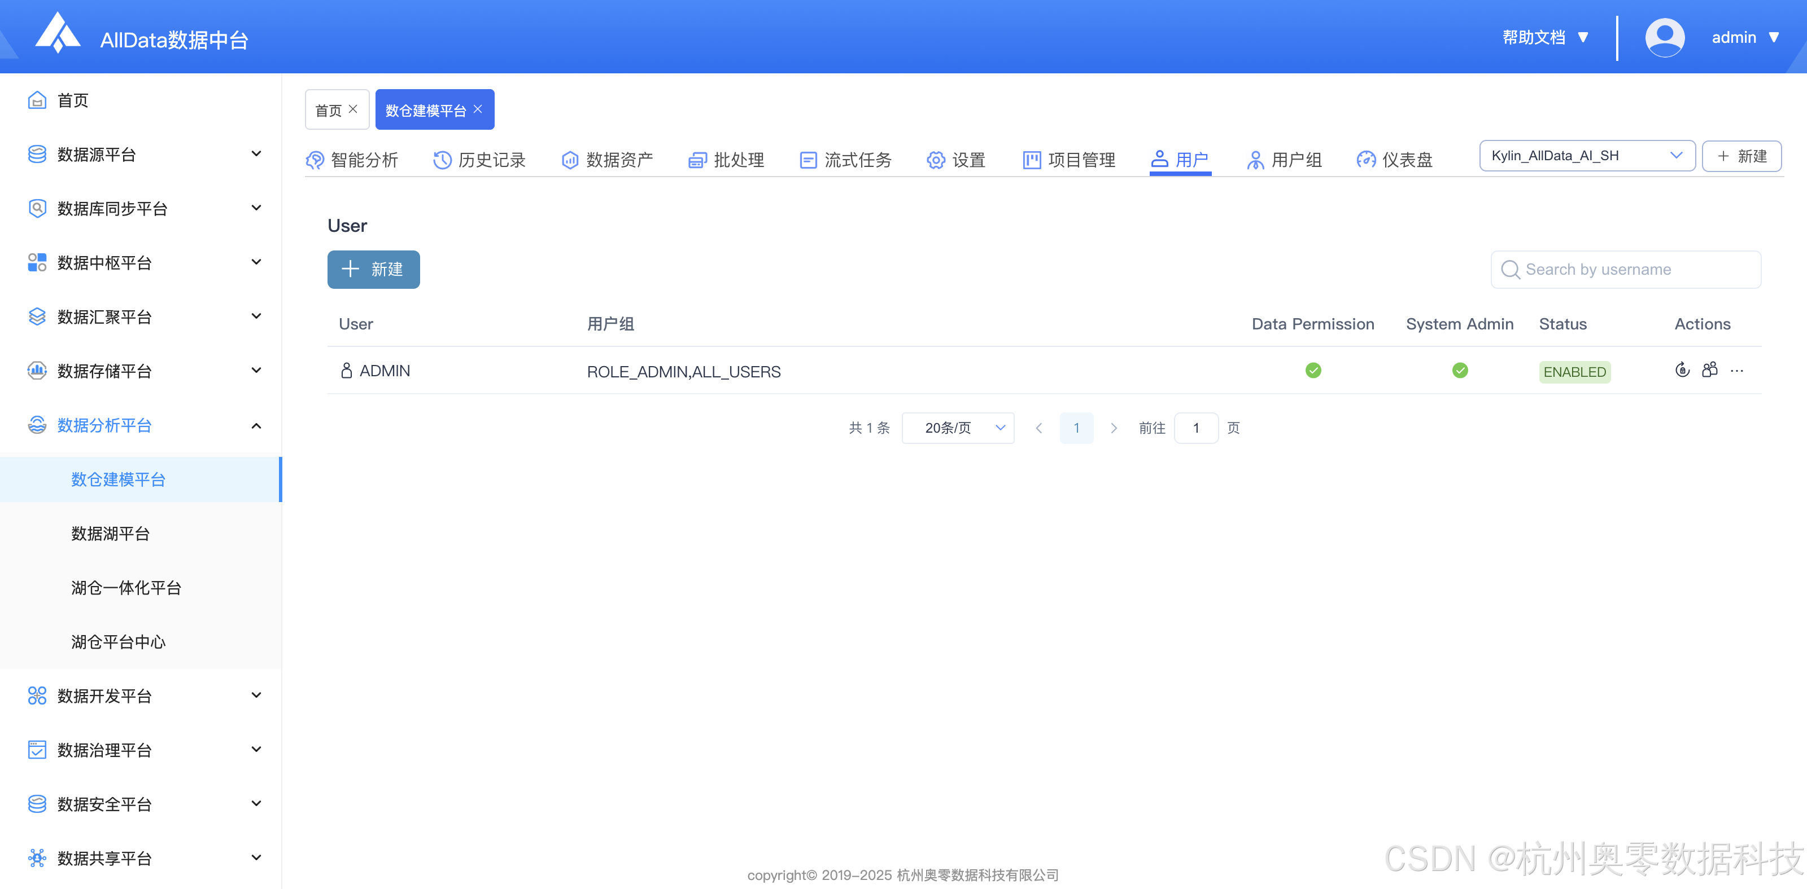Viewport: 1807px width, 889px height.
Task: Open the assign user groups icon for ADMIN
Action: [1709, 371]
